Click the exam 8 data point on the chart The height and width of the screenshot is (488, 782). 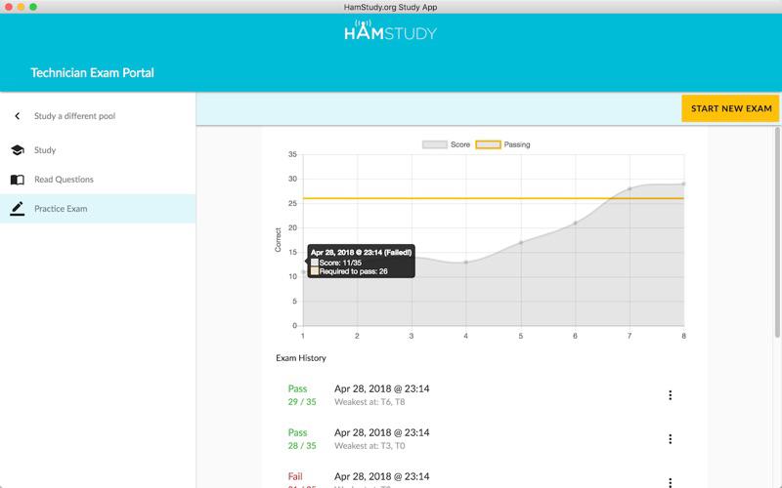[683, 183]
